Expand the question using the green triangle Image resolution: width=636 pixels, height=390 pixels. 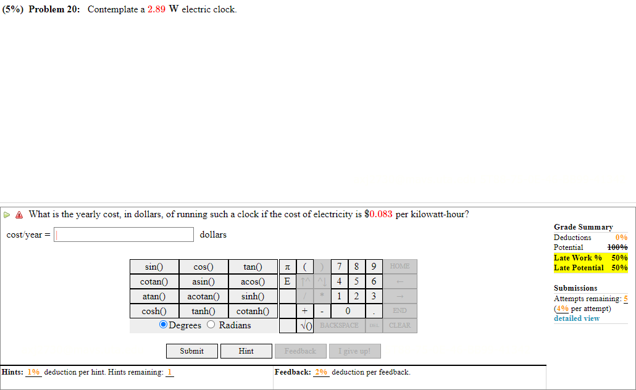click(x=6, y=214)
